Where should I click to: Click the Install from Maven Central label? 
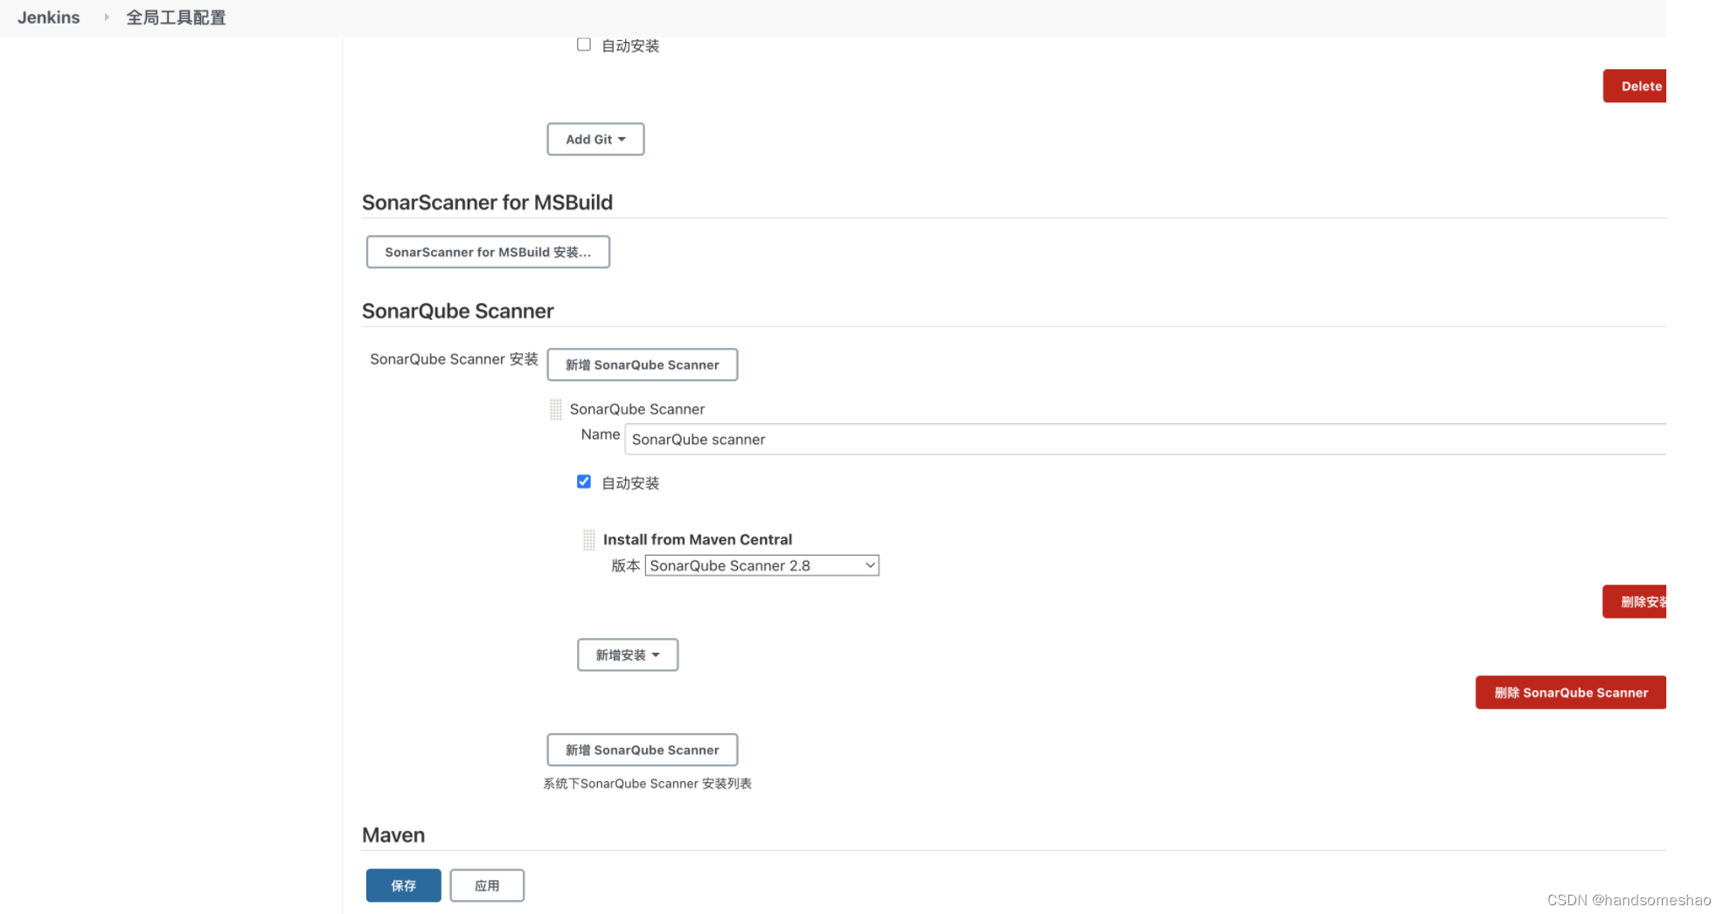[x=698, y=539]
